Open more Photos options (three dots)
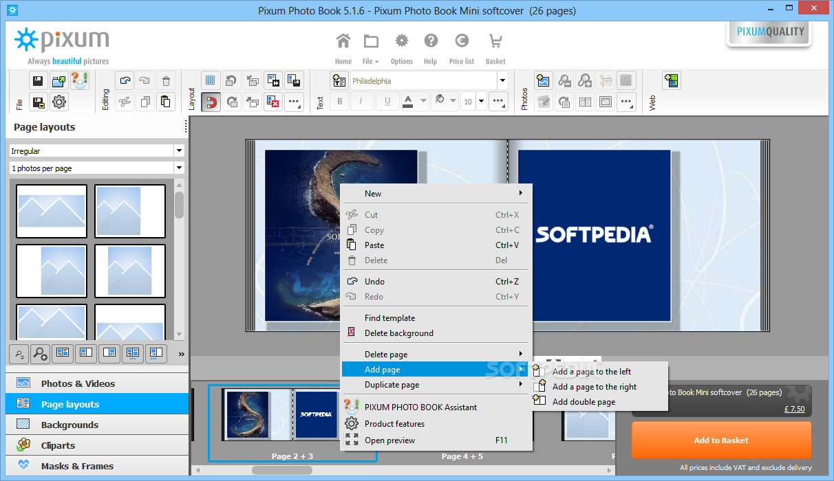The image size is (834, 481). coord(626,102)
